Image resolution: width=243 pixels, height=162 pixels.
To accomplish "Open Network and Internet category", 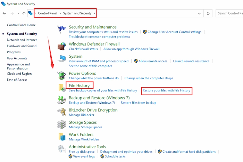I will point(22,40).
